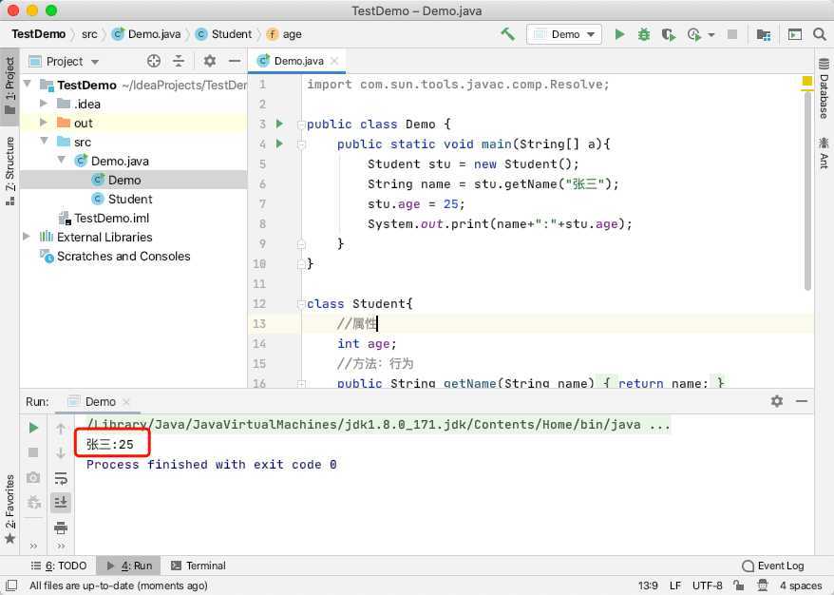Expand the out folder
The height and width of the screenshot is (595, 834).
click(x=44, y=123)
